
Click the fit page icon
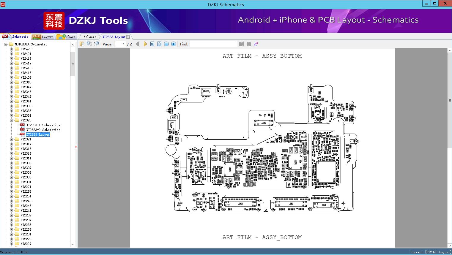pos(159,44)
